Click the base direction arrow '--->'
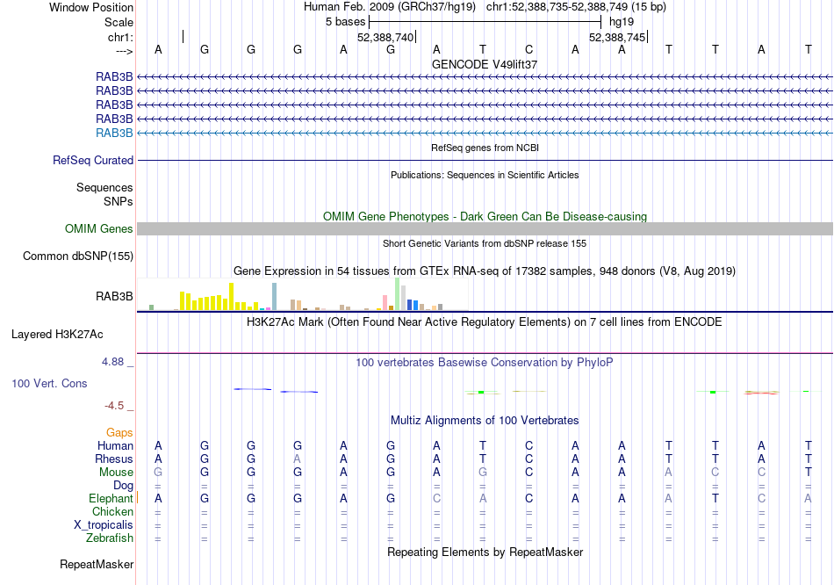 point(124,51)
